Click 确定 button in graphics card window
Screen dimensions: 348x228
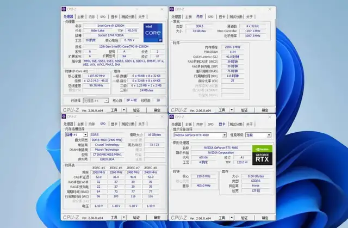pyautogui.click(x=265, y=218)
